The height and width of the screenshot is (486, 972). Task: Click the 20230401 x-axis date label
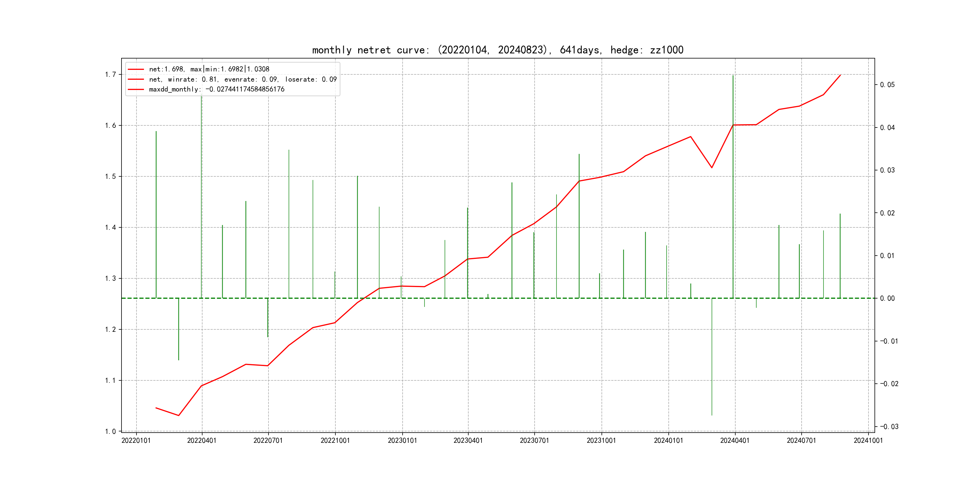(468, 441)
